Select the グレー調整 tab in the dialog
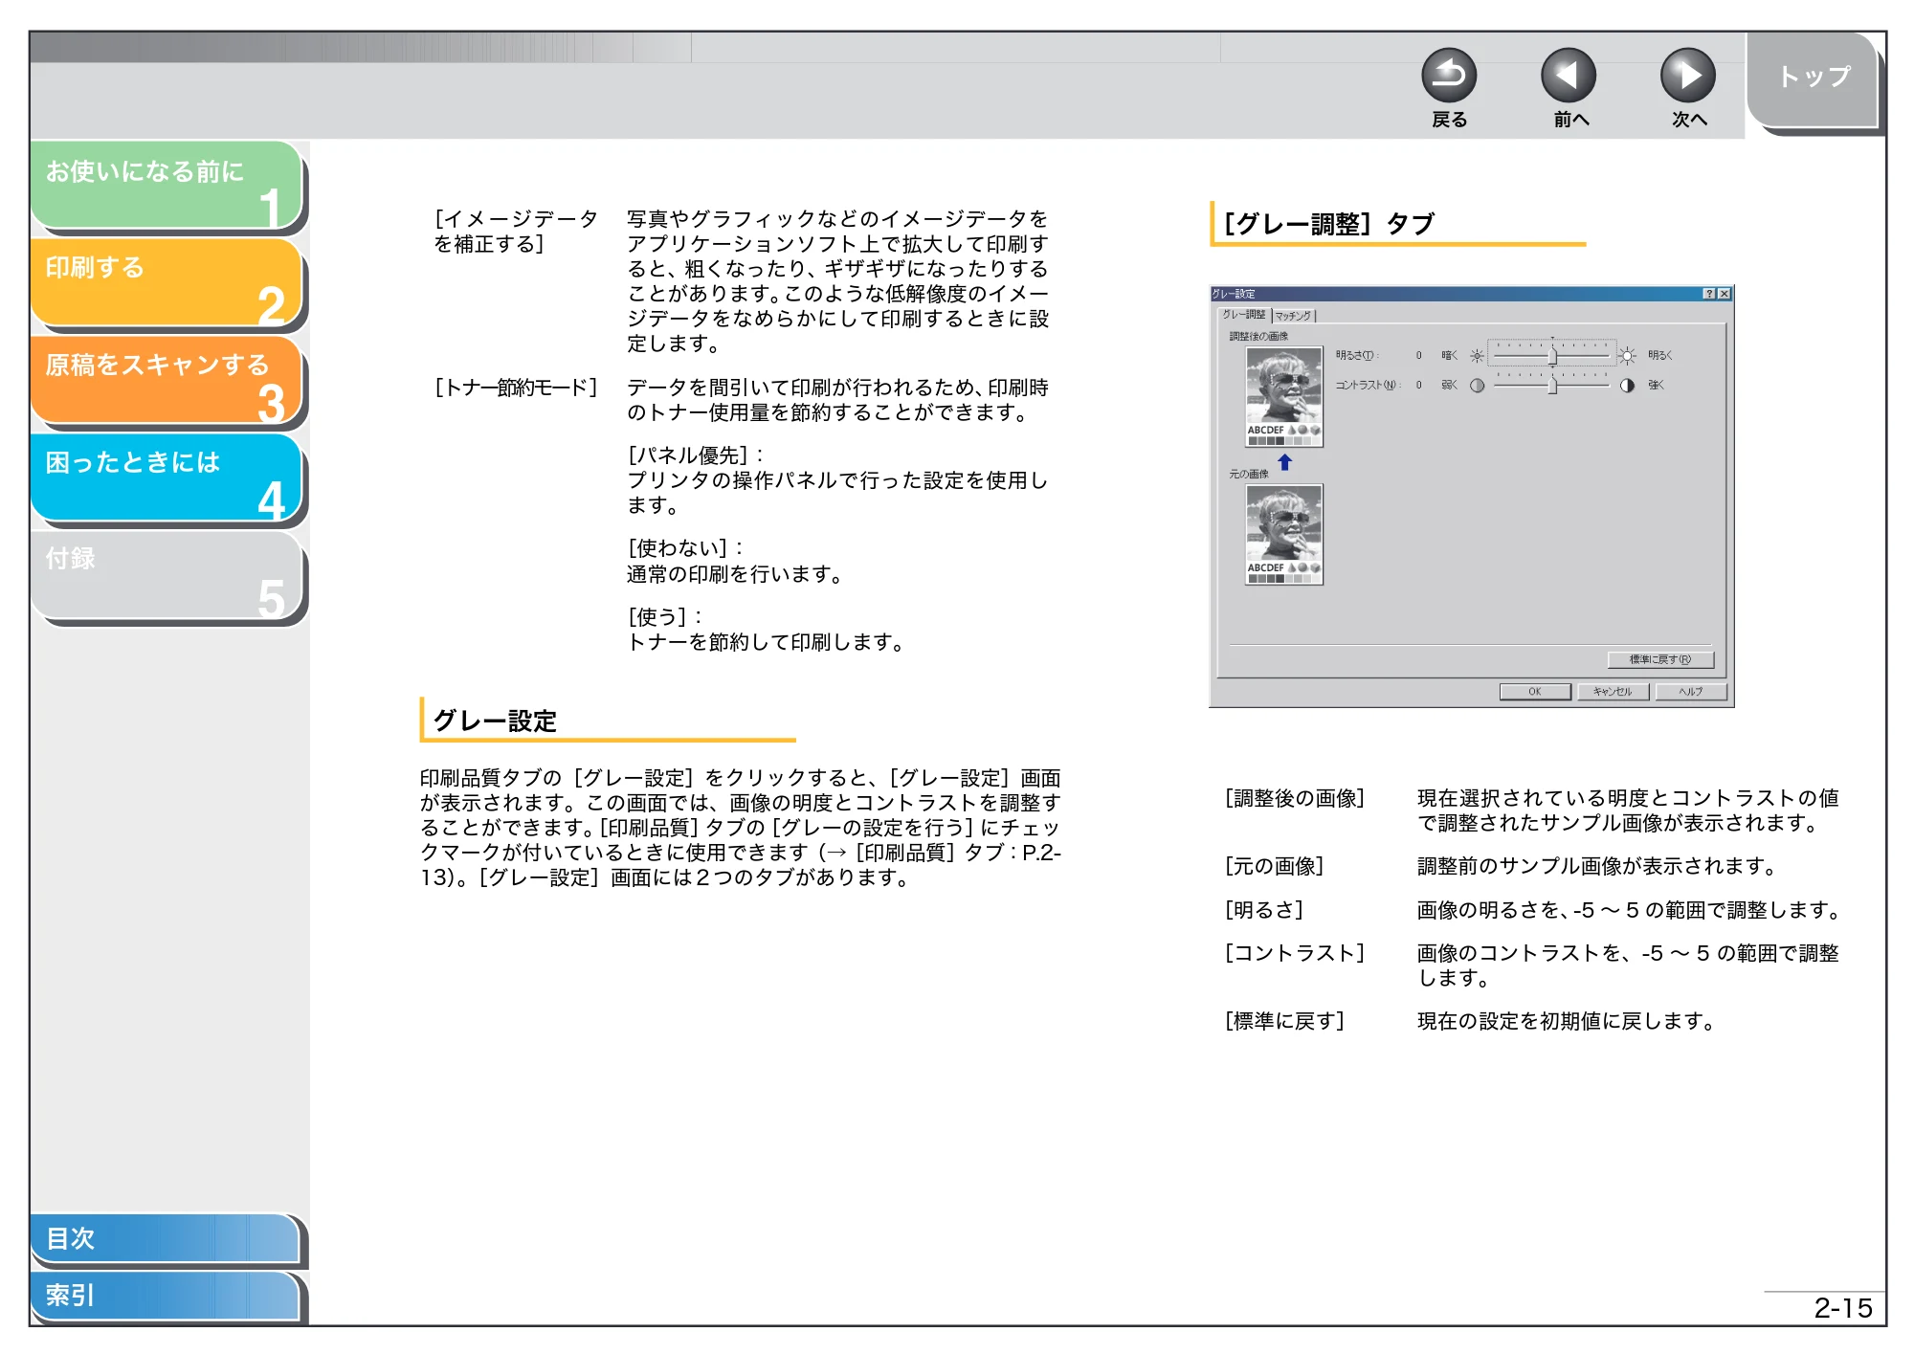Viewport: 1914px width, 1354px height. pos(1243,315)
